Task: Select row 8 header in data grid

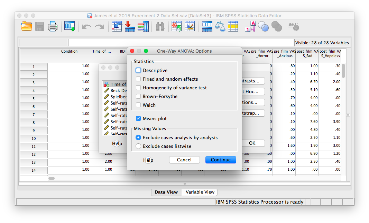Action: coord(34,122)
